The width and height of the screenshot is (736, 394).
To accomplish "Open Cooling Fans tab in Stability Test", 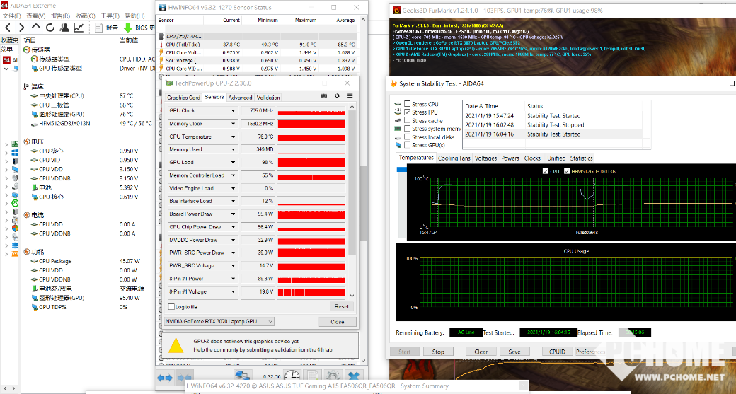I will pos(454,158).
